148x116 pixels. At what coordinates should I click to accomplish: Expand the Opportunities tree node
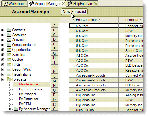(3, 50)
